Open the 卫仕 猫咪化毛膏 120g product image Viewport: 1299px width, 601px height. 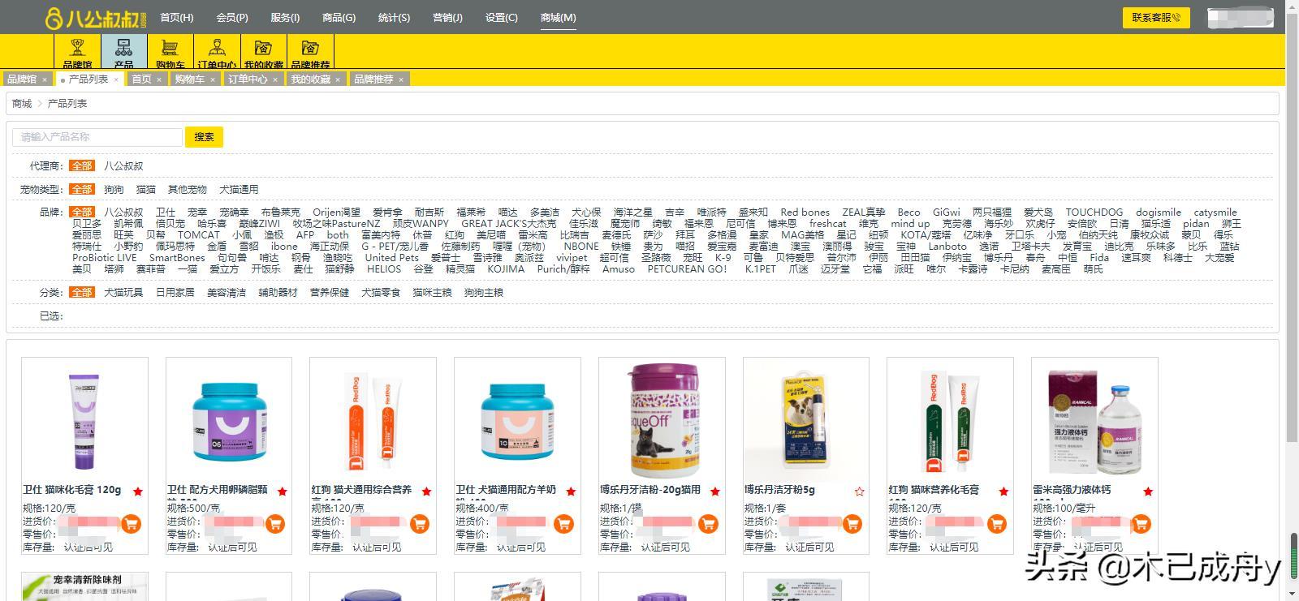(x=84, y=421)
